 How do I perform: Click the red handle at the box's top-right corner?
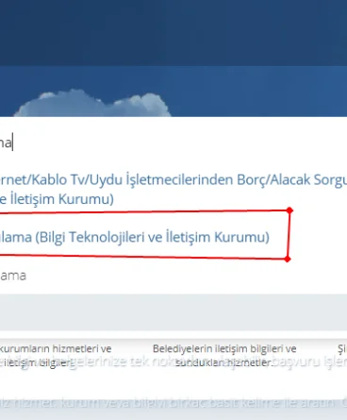tap(289, 210)
